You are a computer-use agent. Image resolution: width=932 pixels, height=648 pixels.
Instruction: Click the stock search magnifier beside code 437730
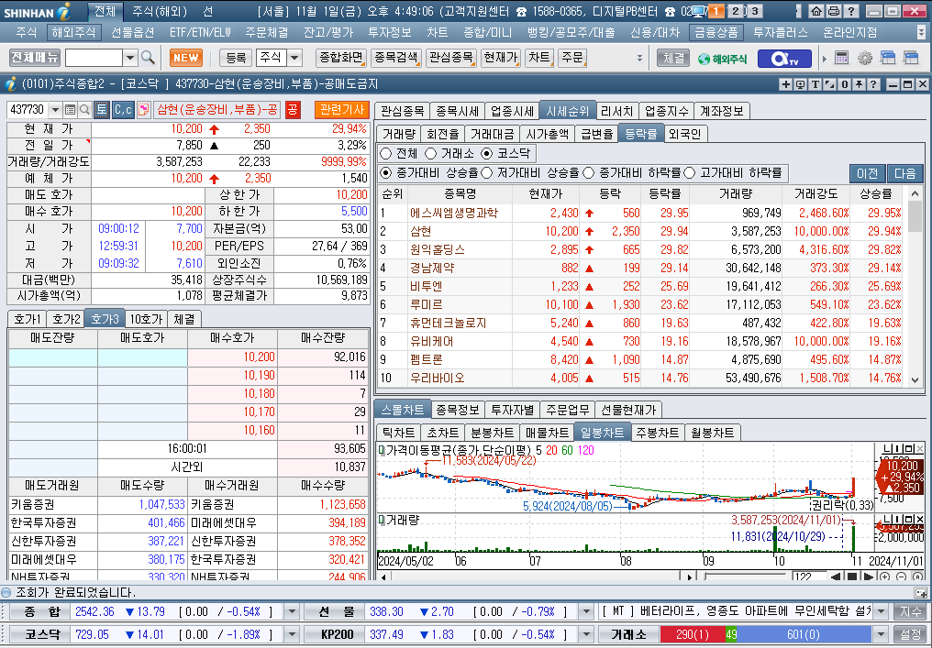click(84, 110)
